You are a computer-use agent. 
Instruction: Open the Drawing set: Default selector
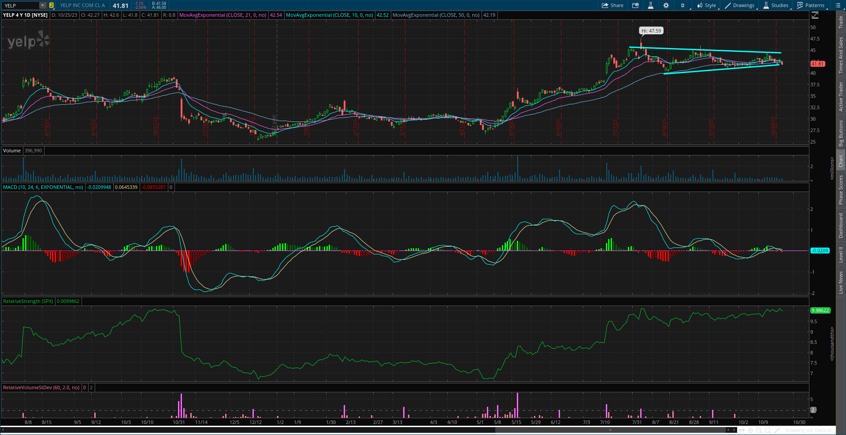click(x=809, y=430)
